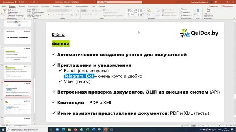Image resolution: width=236 pixels, height=132 pixels.
Task: Open the Справка ribbon tab
Action: coord(102,6)
